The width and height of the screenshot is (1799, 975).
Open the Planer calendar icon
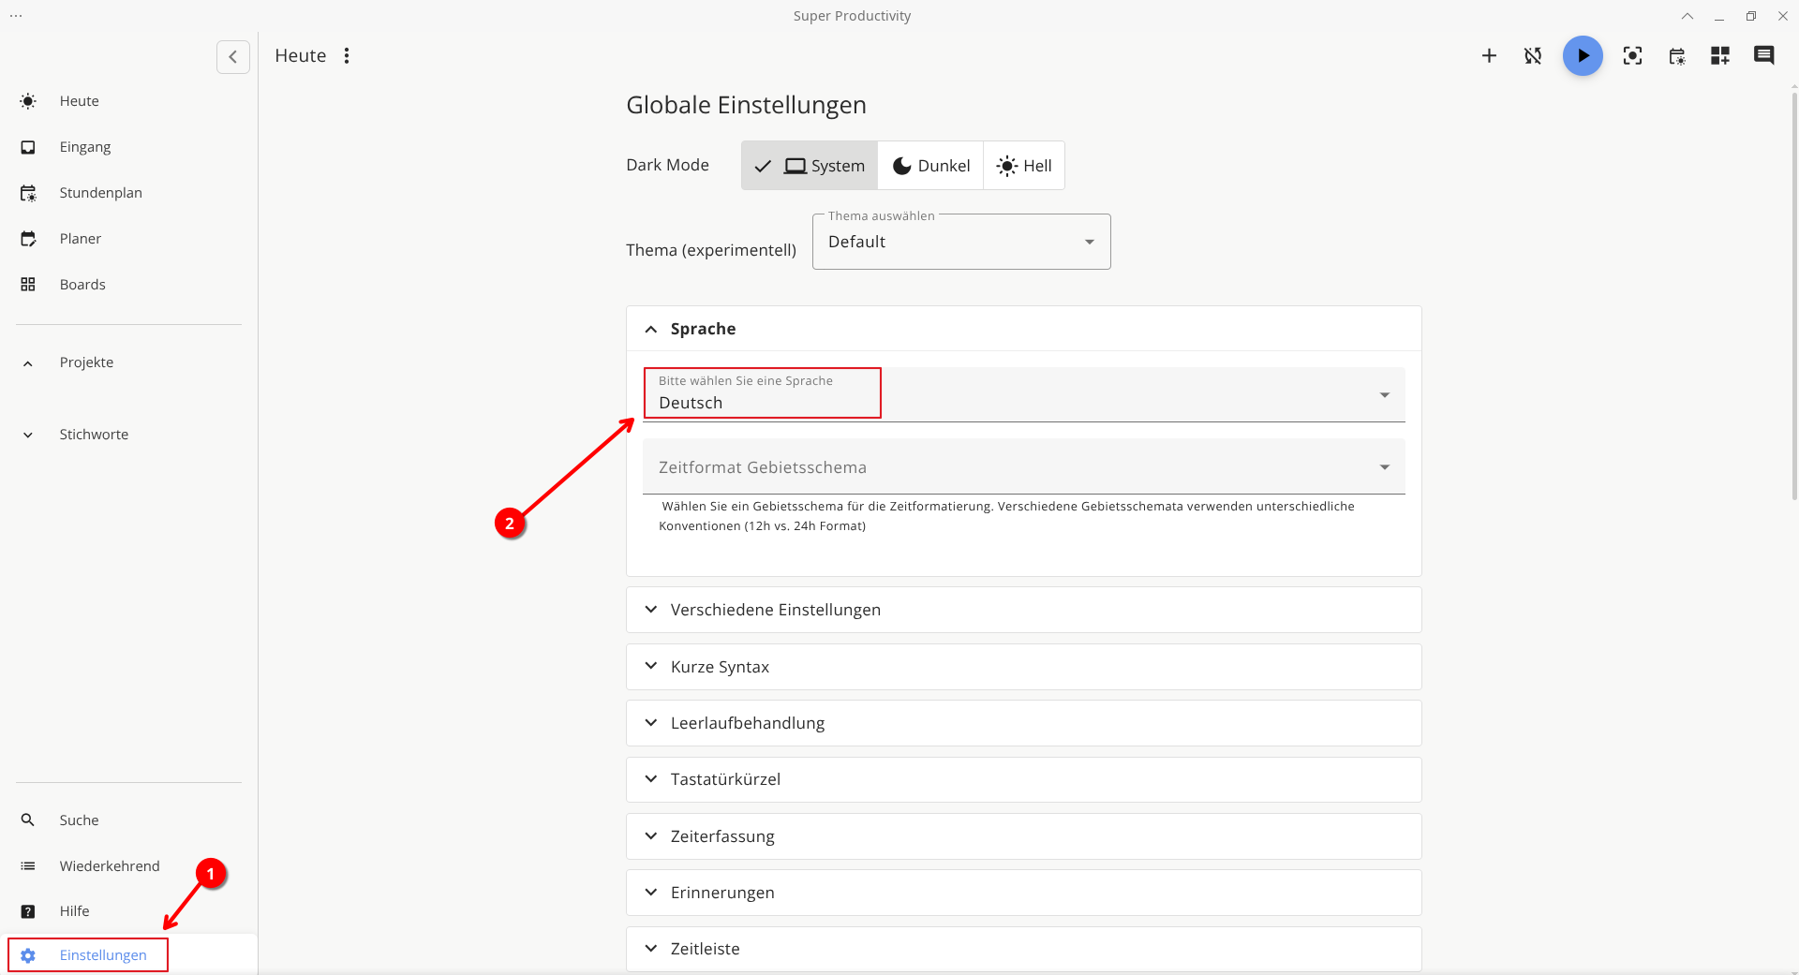click(28, 238)
